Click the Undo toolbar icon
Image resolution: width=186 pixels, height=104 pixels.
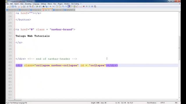37,6
